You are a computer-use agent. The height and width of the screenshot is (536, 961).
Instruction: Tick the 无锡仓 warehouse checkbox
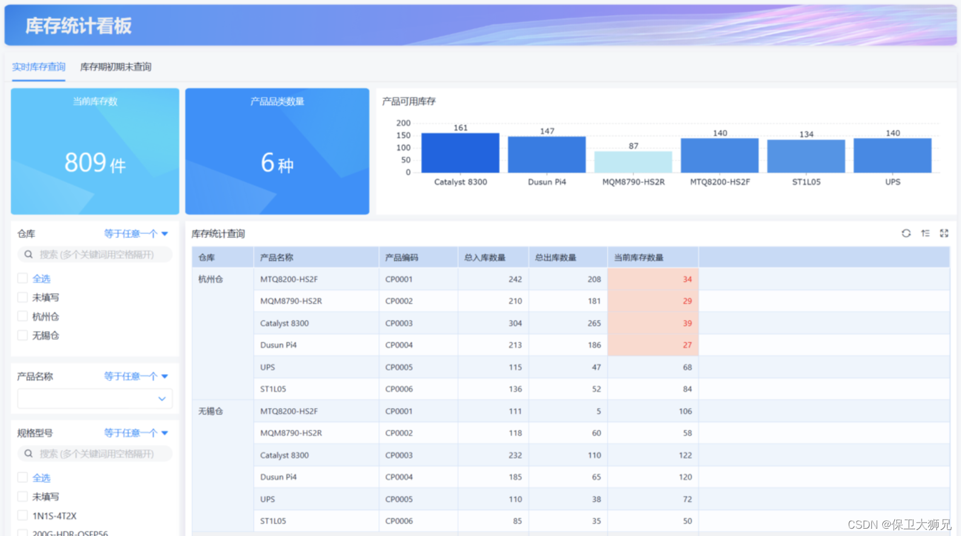click(x=22, y=335)
